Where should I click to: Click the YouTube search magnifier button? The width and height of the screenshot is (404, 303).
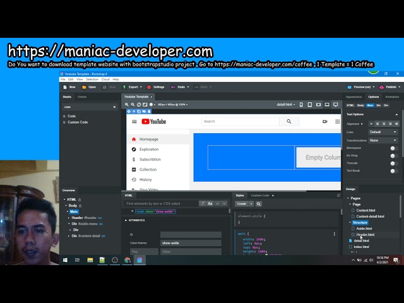pyautogui.click(x=289, y=121)
